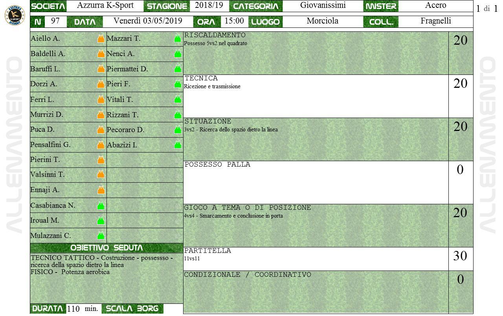Screen dimensions: 503x316
Task: Select the green bib beside Mulazzani C.
Action: tap(101, 236)
